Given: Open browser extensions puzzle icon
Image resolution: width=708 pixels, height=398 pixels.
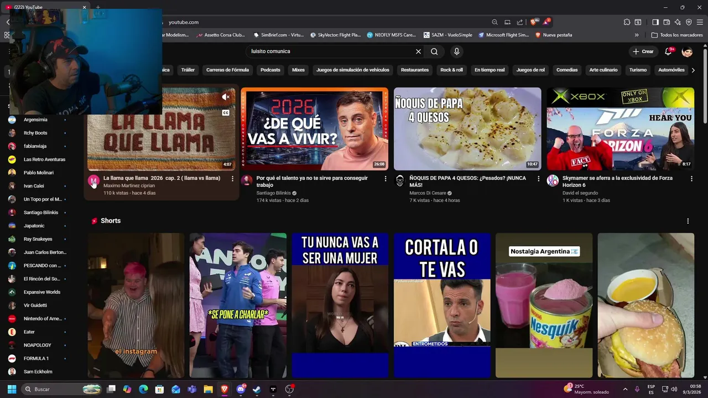Looking at the screenshot, I should [627, 22].
